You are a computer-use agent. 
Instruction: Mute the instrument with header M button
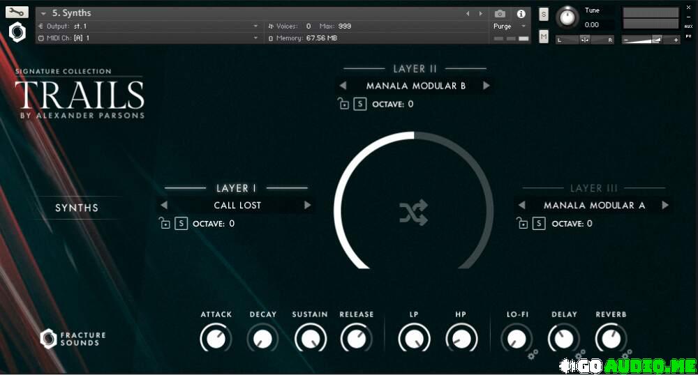[544, 36]
